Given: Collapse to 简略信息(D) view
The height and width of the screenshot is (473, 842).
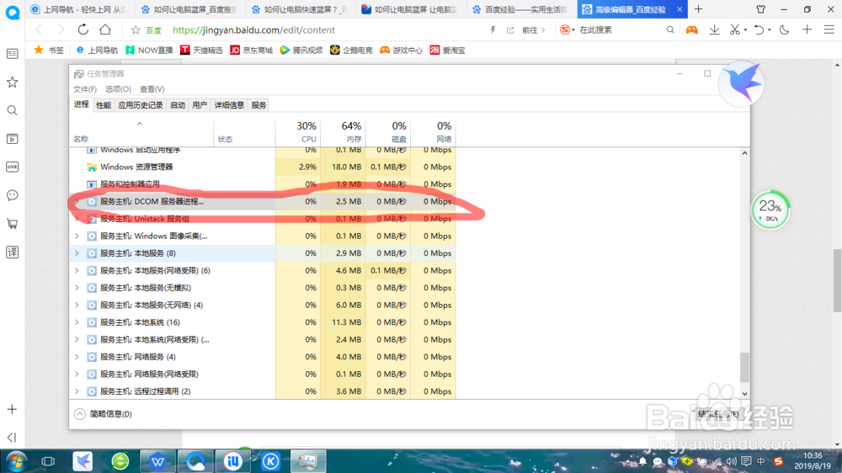Looking at the screenshot, I should pos(103,414).
